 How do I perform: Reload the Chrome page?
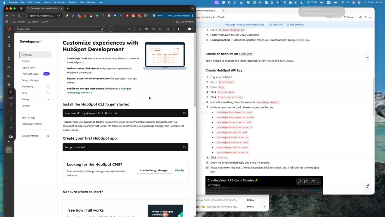tap(19, 16)
